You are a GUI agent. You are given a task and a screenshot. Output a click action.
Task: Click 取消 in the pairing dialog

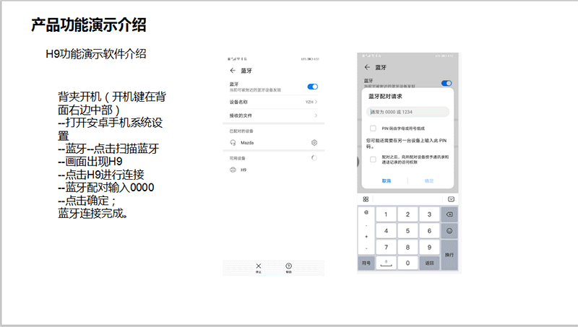[387, 180]
